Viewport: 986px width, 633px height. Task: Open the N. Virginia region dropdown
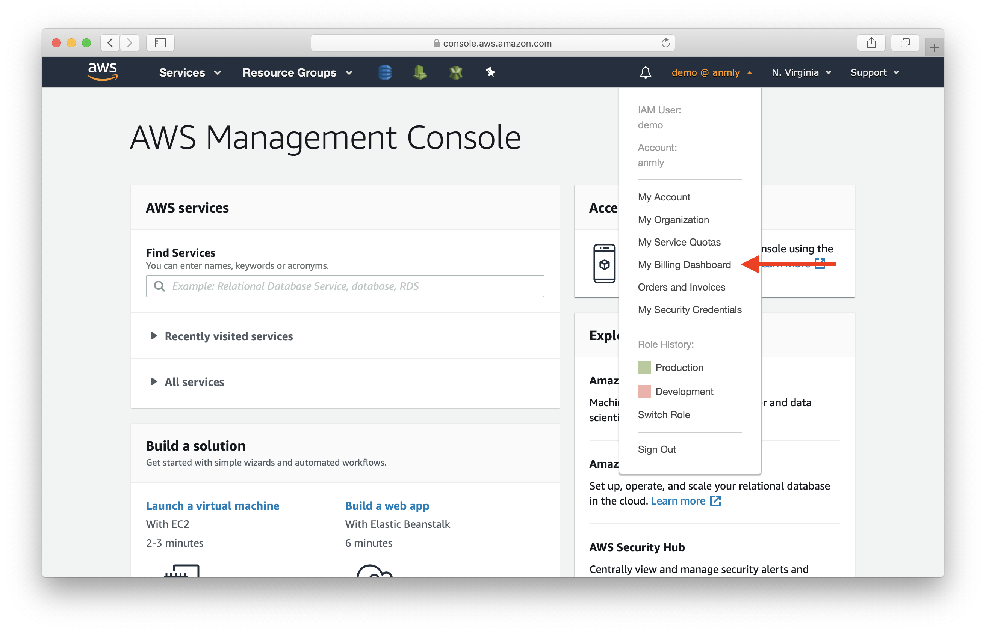coord(801,73)
